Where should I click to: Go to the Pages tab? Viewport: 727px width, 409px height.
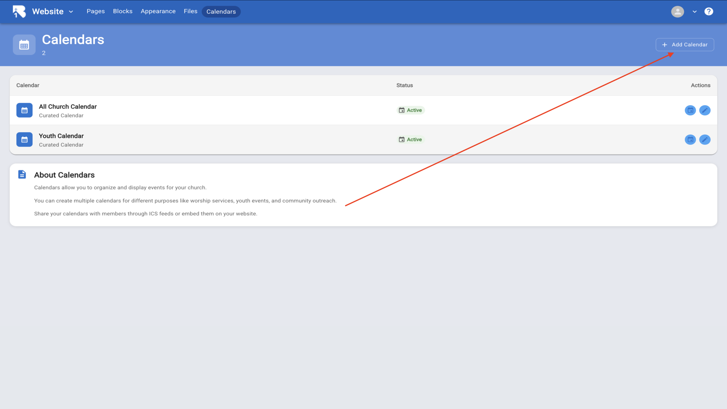tap(95, 11)
